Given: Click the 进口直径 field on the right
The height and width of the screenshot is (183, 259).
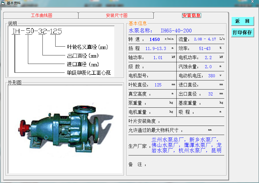Looking at the screenshot, I should 201,85.
